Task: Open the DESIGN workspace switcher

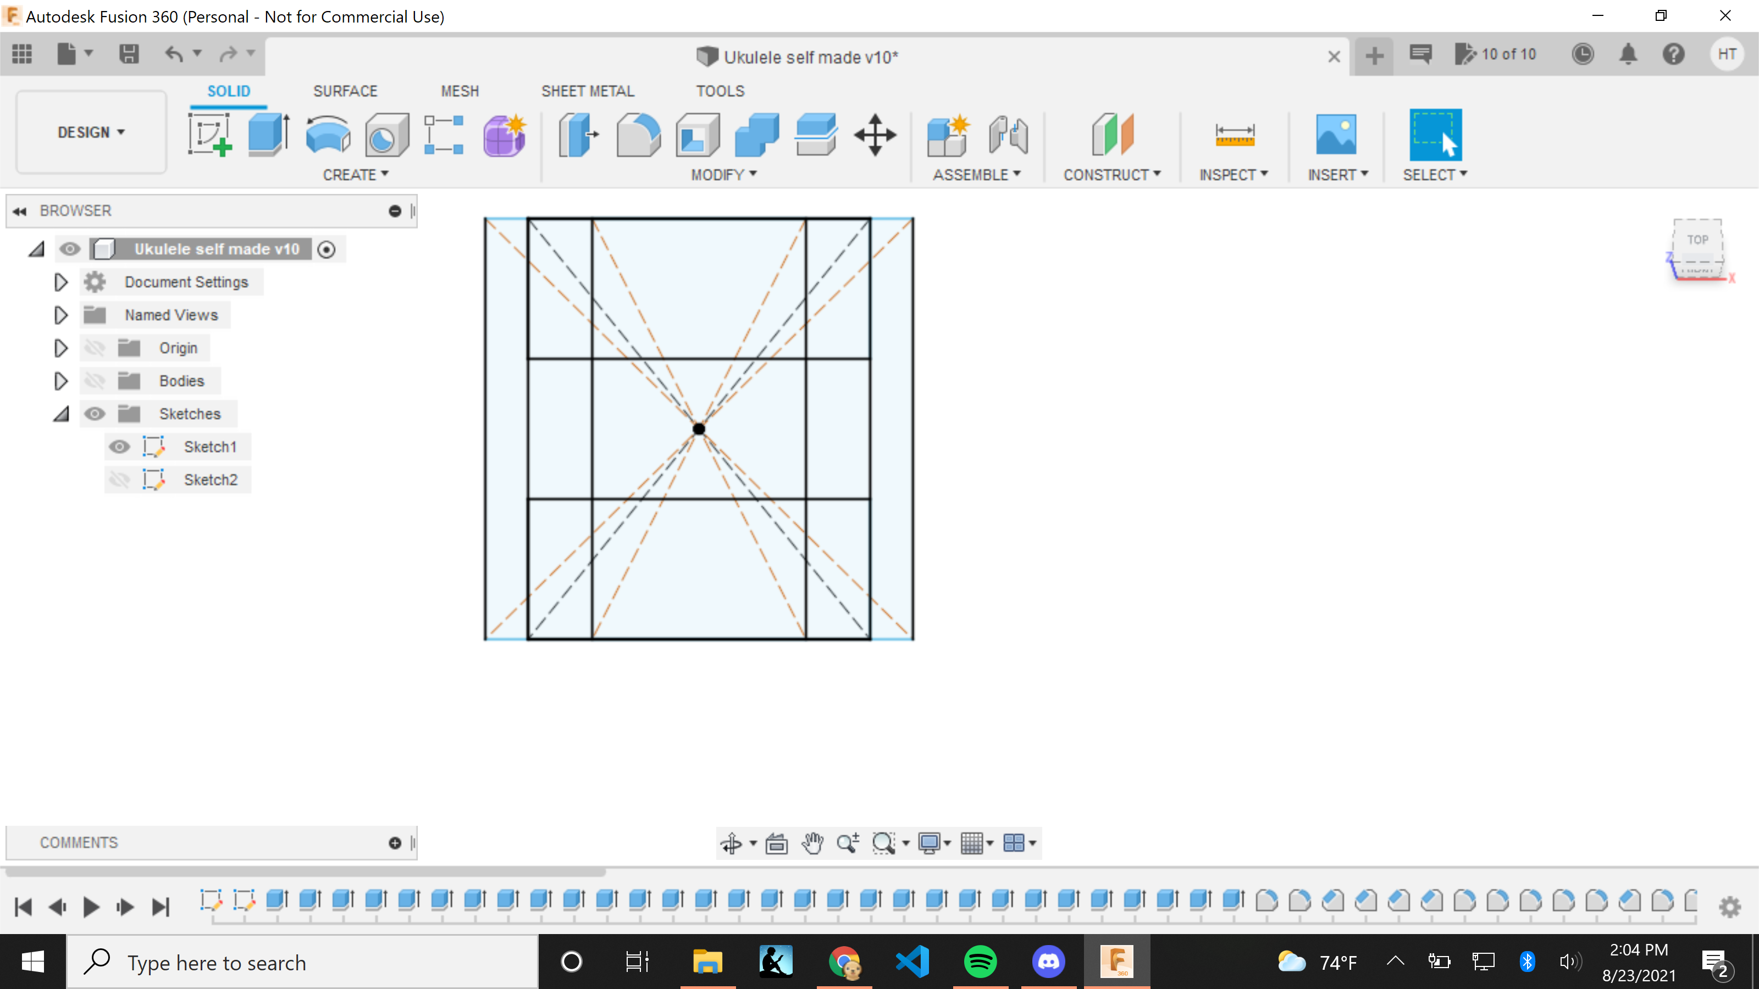Action: pyautogui.click(x=90, y=132)
